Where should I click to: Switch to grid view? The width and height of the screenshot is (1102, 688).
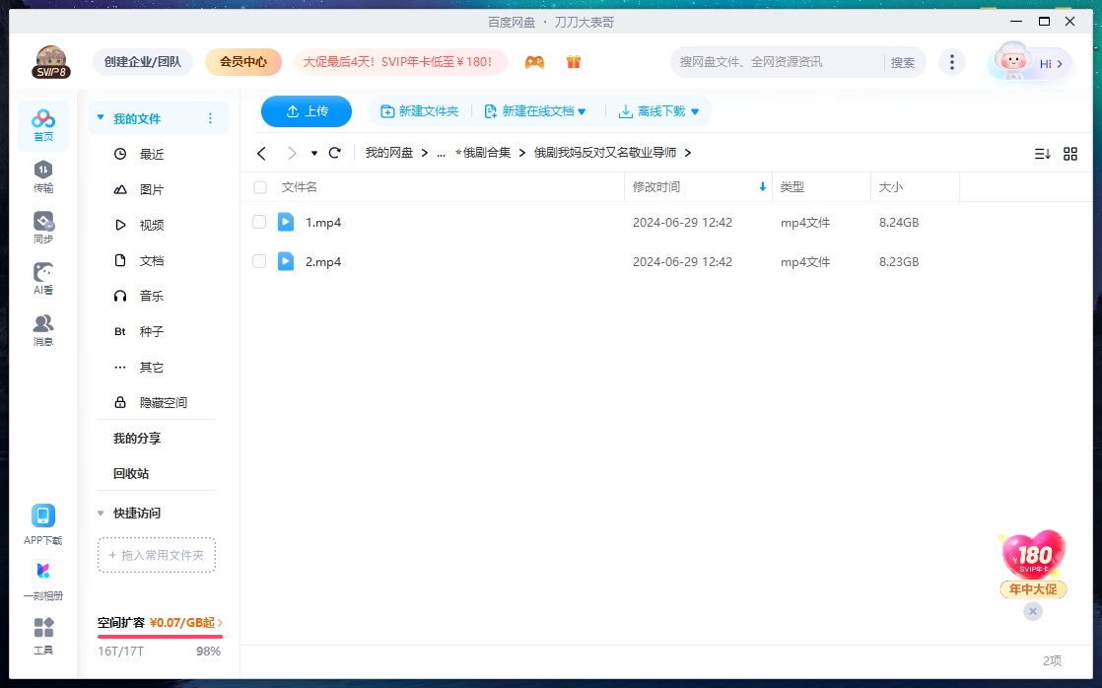tap(1070, 153)
